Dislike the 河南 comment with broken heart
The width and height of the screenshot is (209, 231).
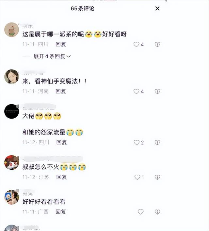pyautogui.click(x=157, y=91)
